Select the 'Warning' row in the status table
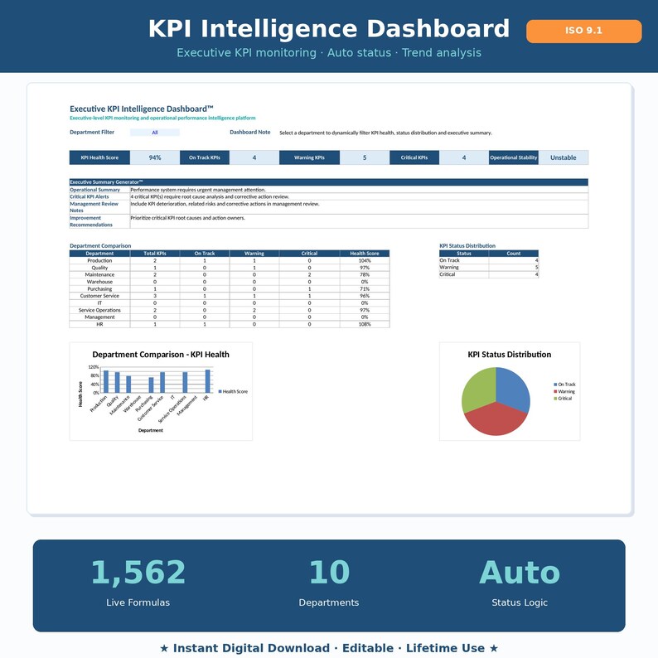Screen dimensions: 658x658 tap(489, 268)
